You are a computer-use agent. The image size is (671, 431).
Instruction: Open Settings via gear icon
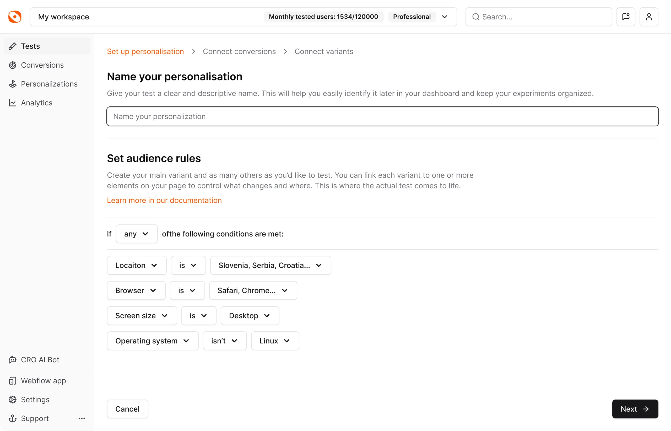pyautogui.click(x=13, y=400)
